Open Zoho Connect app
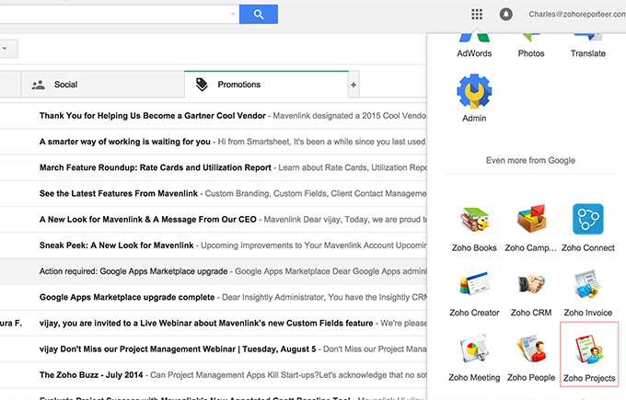Viewport: 626px width, 400px height. click(x=587, y=228)
